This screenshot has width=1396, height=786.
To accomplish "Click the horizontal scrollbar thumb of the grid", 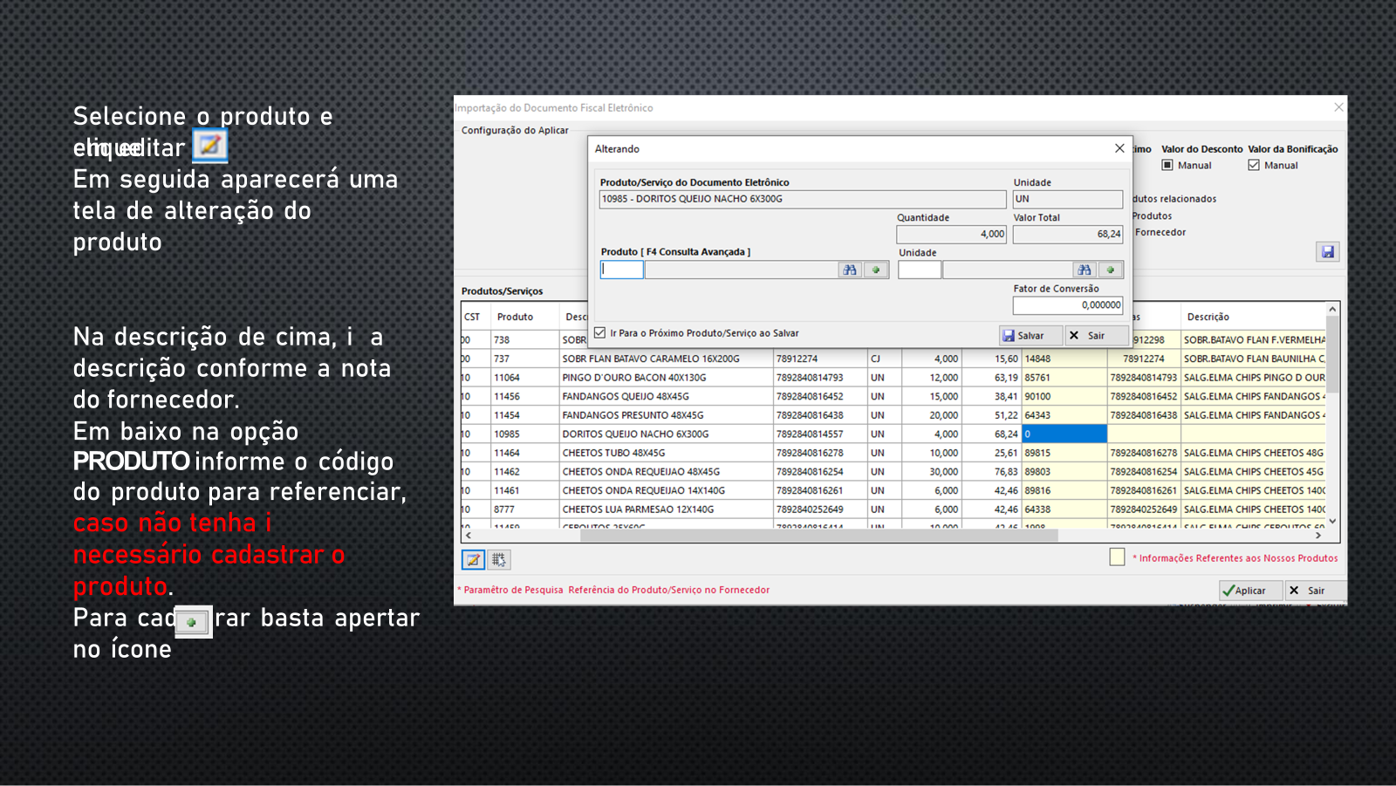I will pos(818,536).
